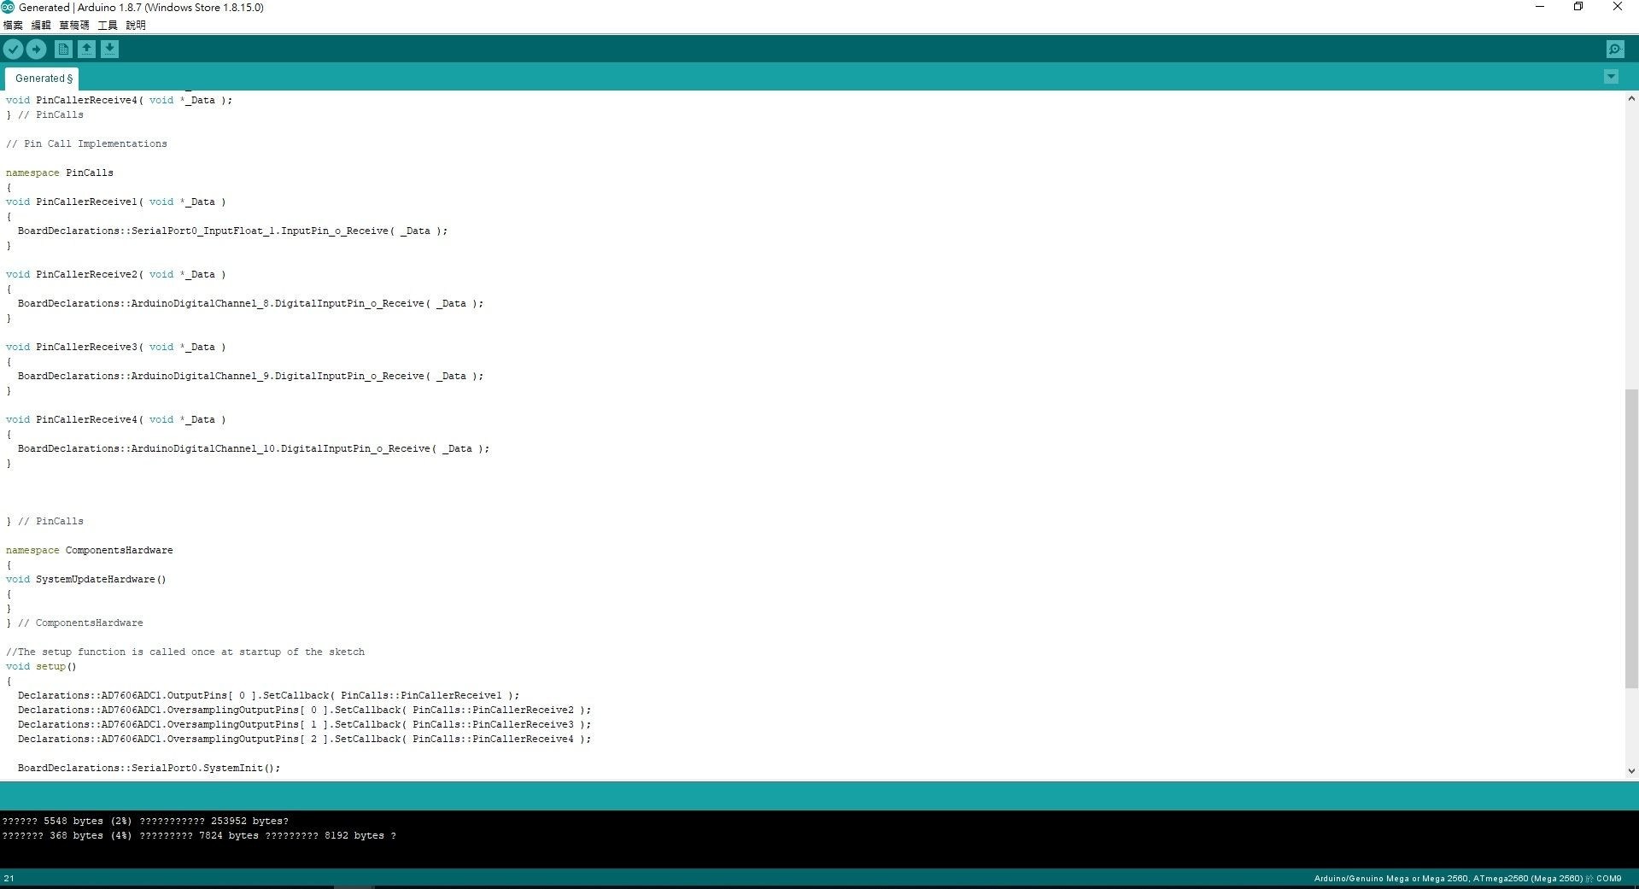
Task: Click the scrollbar down arrow
Action: tap(1631, 770)
